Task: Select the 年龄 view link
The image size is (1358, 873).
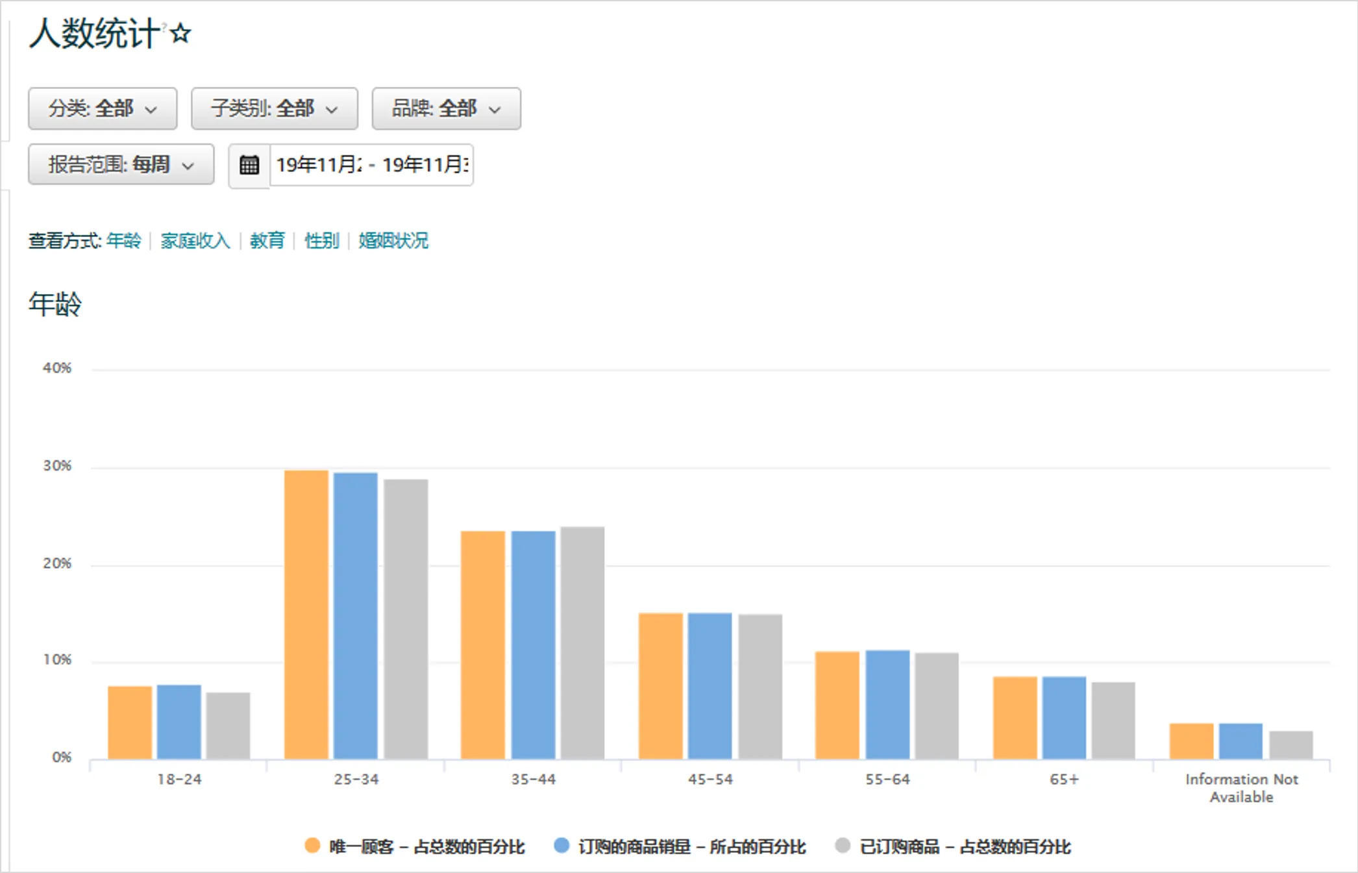Action: coord(123,241)
